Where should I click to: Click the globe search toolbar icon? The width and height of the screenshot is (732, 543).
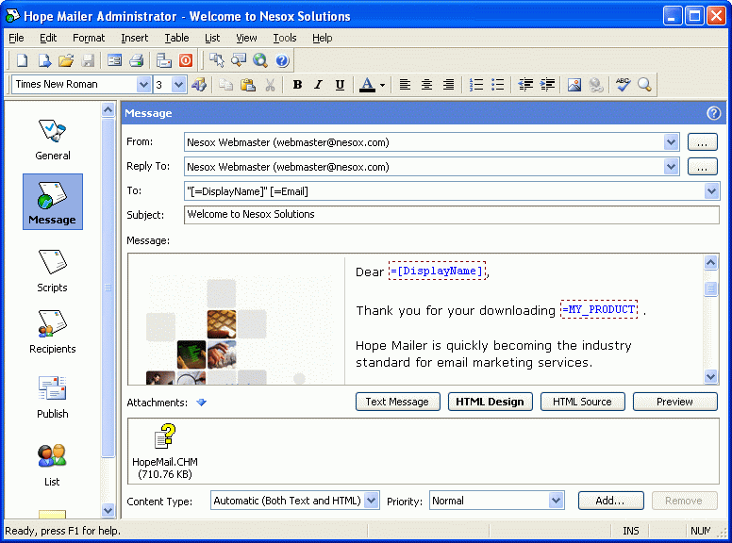pyautogui.click(x=260, y=60)
